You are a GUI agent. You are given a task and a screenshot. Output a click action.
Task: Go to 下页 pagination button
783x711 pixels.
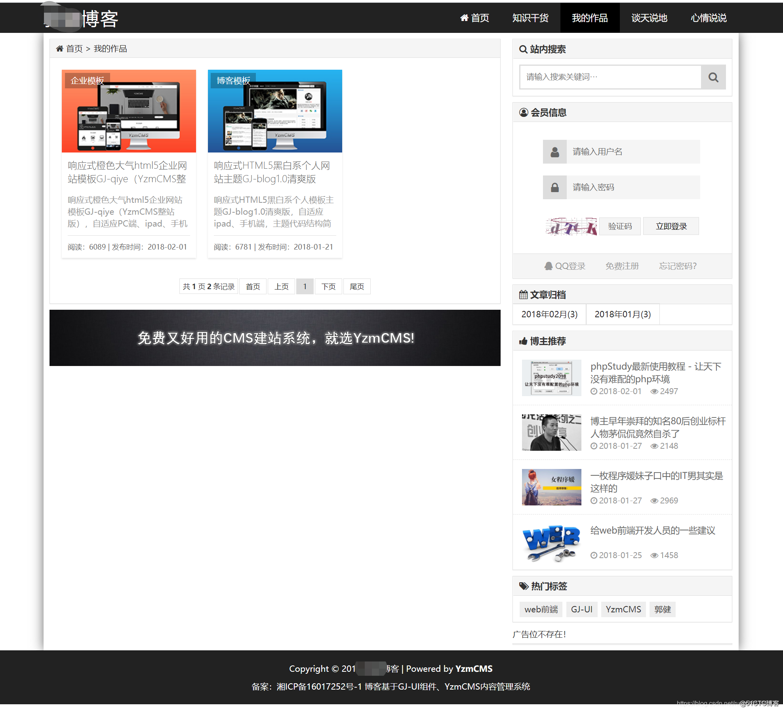tap(328, 286)
